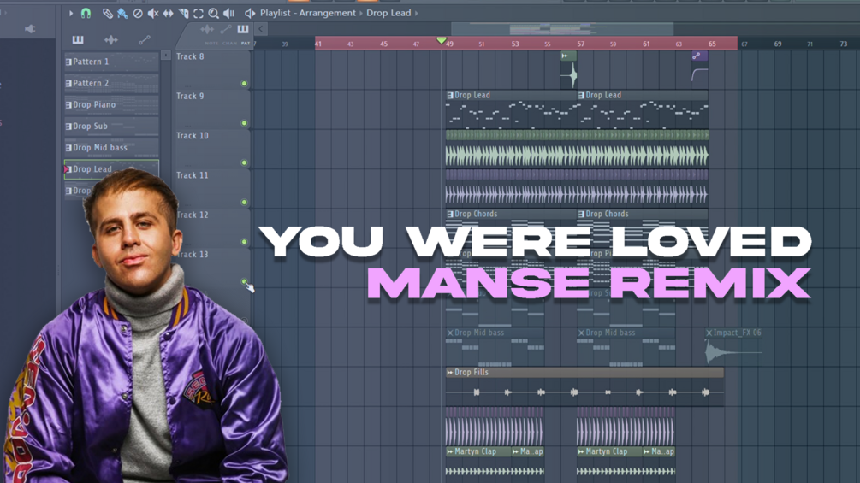Click the Track 9 header label
The image size is (860, 483).
190,96
